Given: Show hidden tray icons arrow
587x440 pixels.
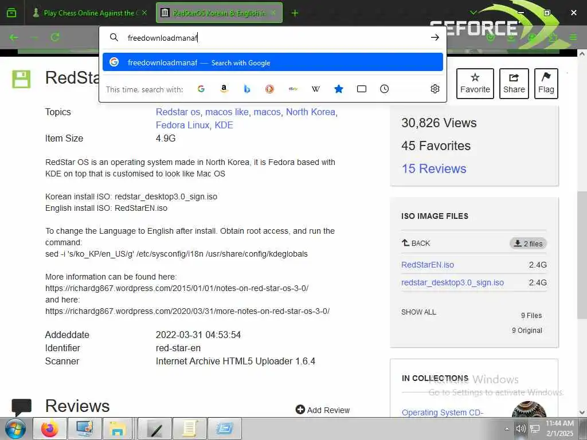Looking at the screenshot, I should 507,429.
